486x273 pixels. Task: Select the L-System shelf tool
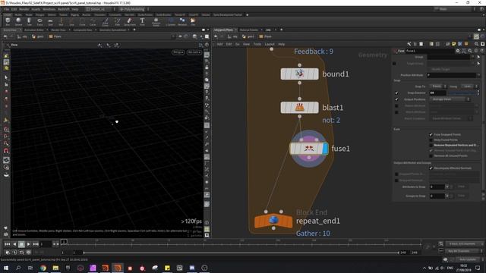(170, 21)
